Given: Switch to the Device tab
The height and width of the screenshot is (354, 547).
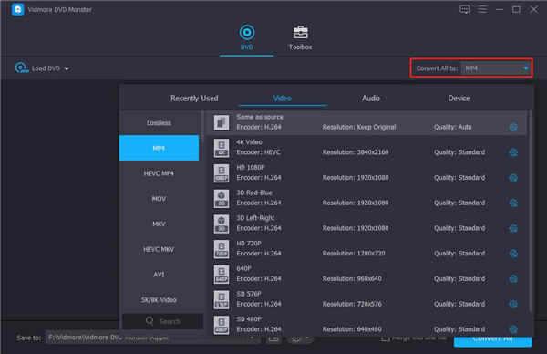Looking at the screenshot, I should pos(459,99).
